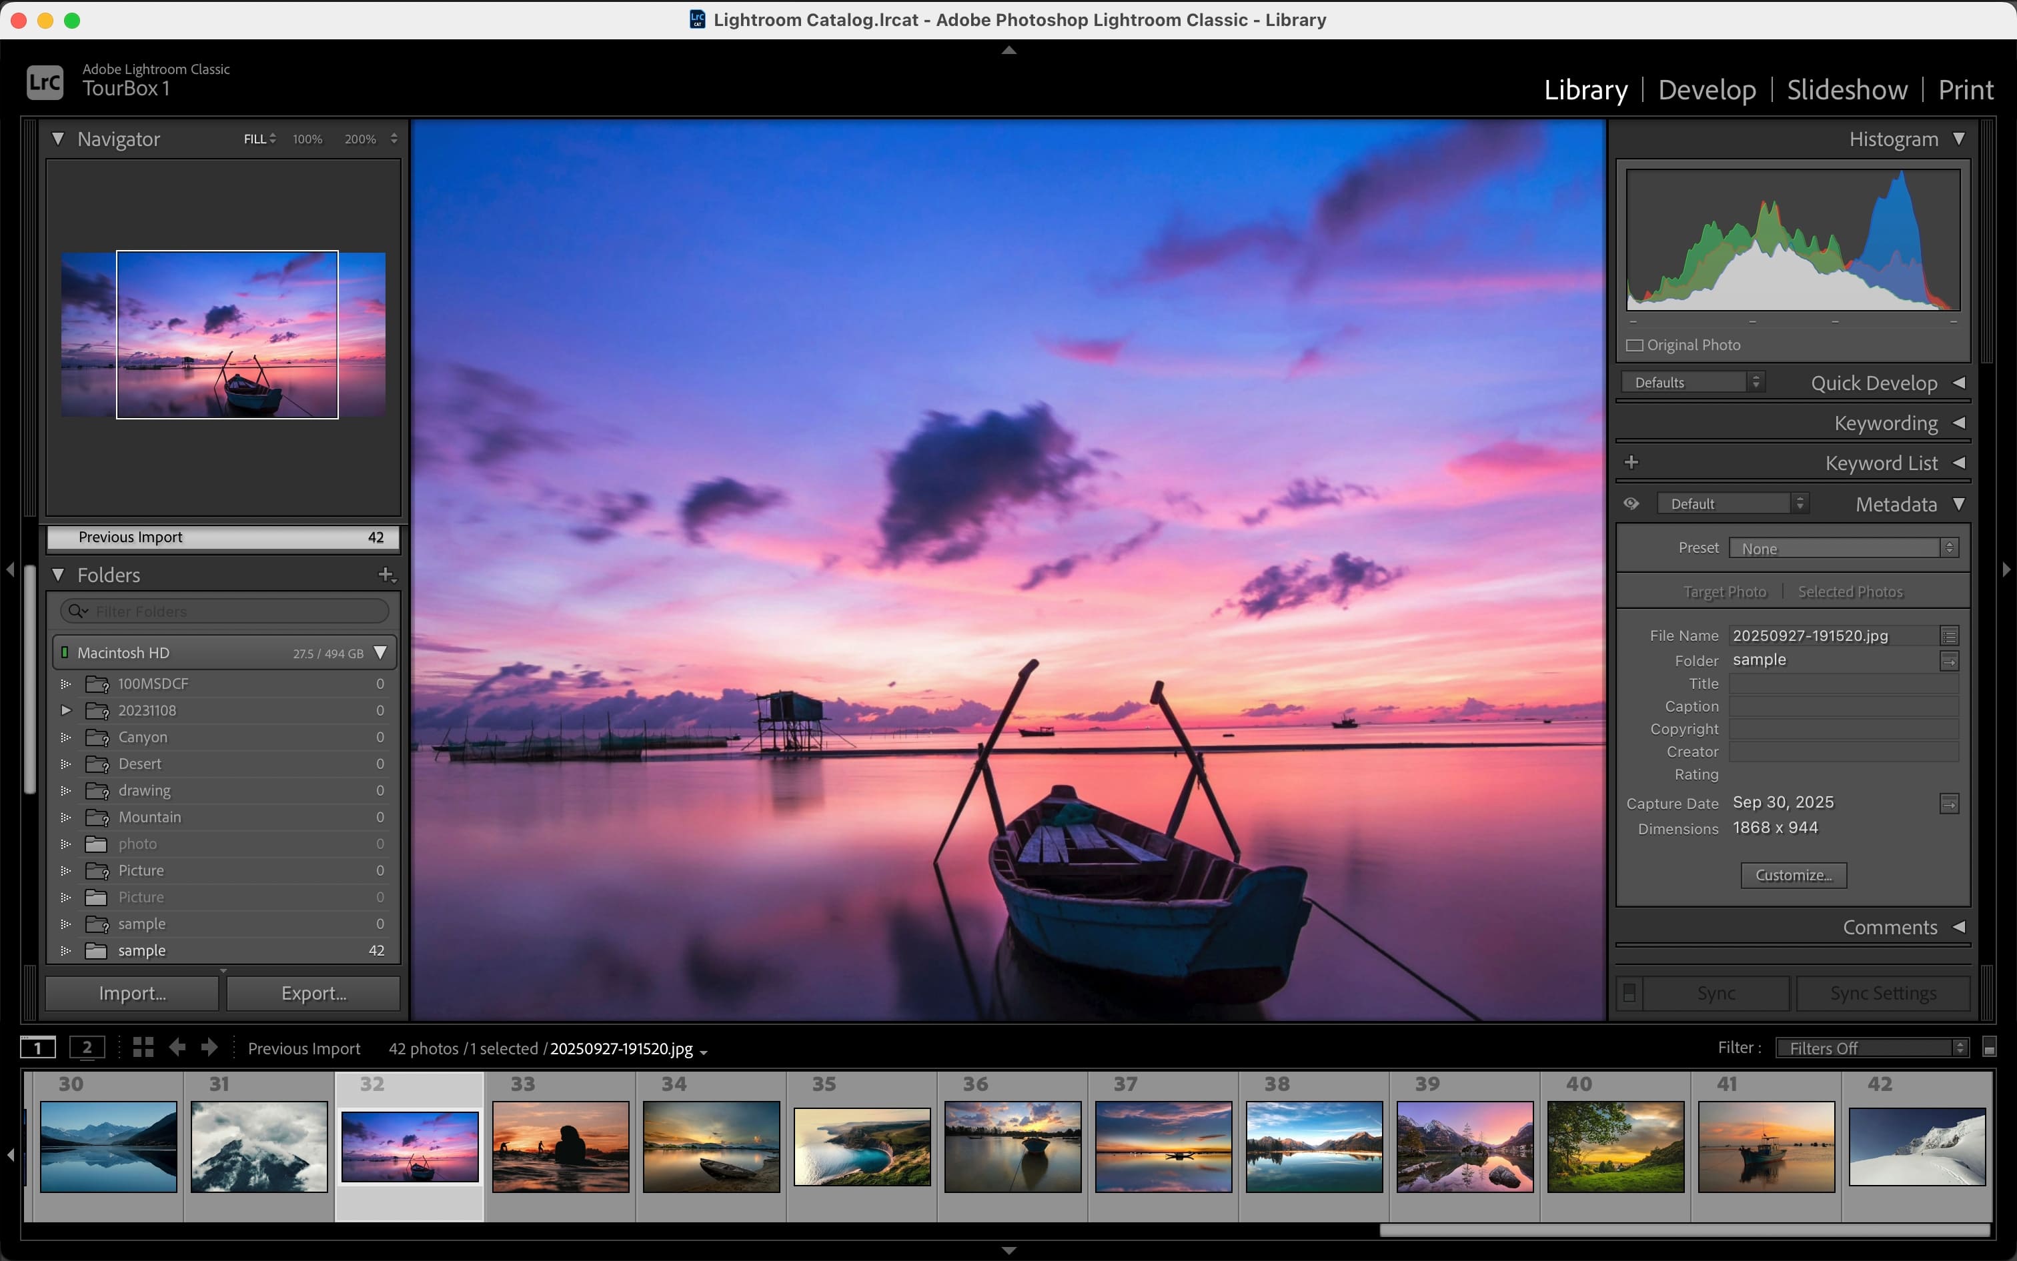The image size is (2017, 1261).
Task: Click the previous photo arrow icon
Action: tap(177, 1048)
